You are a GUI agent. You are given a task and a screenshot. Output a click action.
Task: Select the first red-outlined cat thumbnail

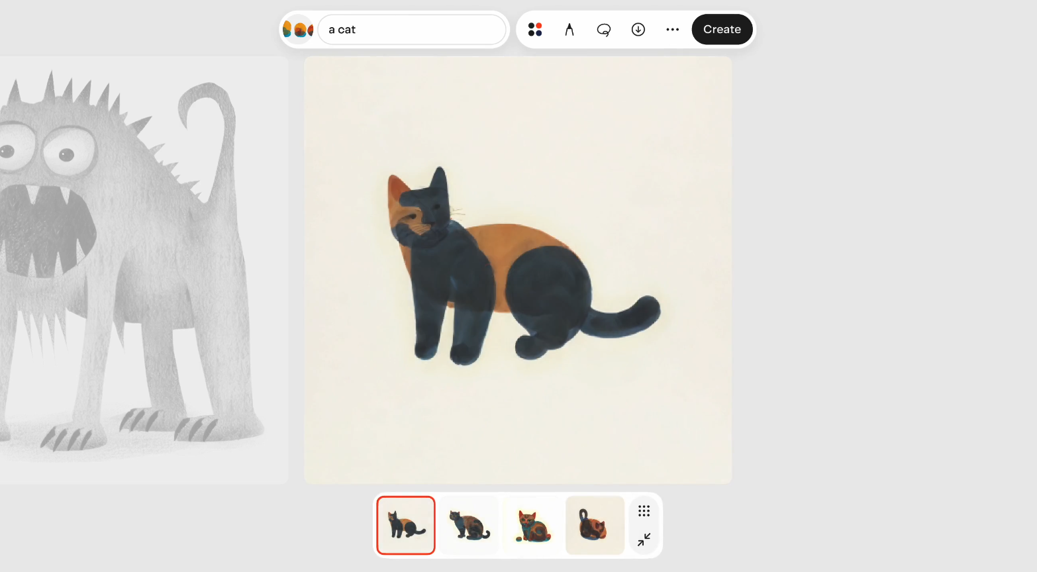click(406, 525)
